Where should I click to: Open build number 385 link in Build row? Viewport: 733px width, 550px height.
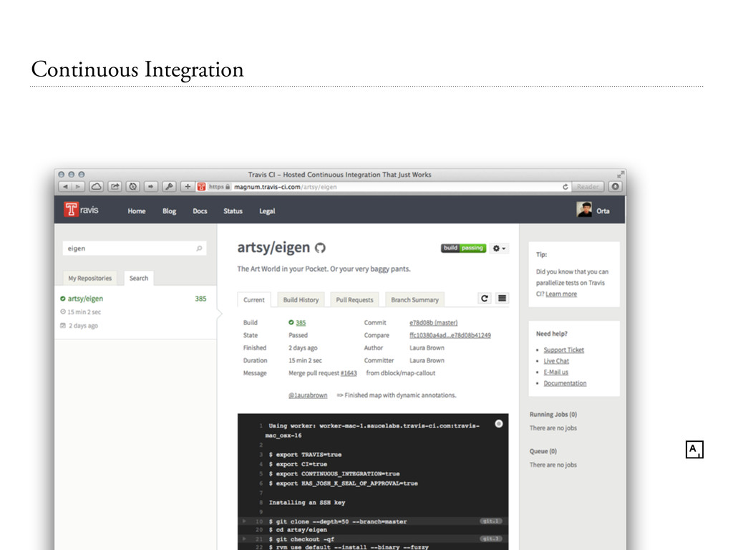(301, 323)
